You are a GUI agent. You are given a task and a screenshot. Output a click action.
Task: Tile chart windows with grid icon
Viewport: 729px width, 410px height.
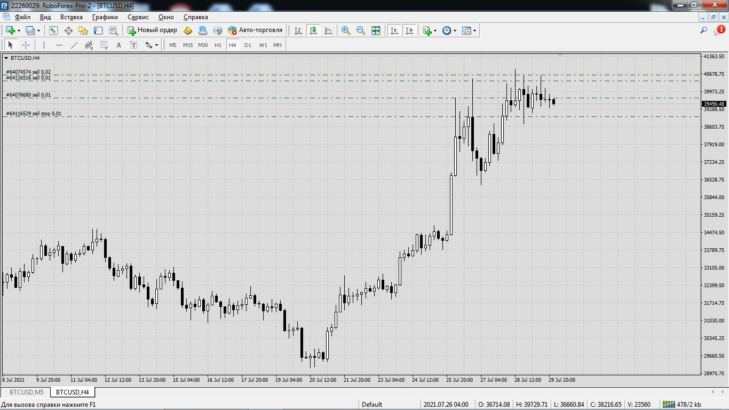[x=376, y=30]
